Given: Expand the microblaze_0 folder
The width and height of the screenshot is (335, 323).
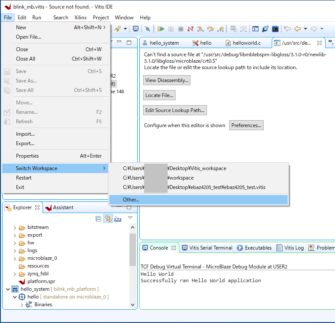Looking at the screenshot, I should pos(15,259).
